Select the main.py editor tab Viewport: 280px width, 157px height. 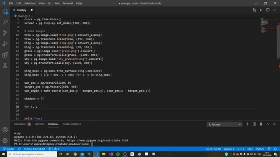pos(23,10)
